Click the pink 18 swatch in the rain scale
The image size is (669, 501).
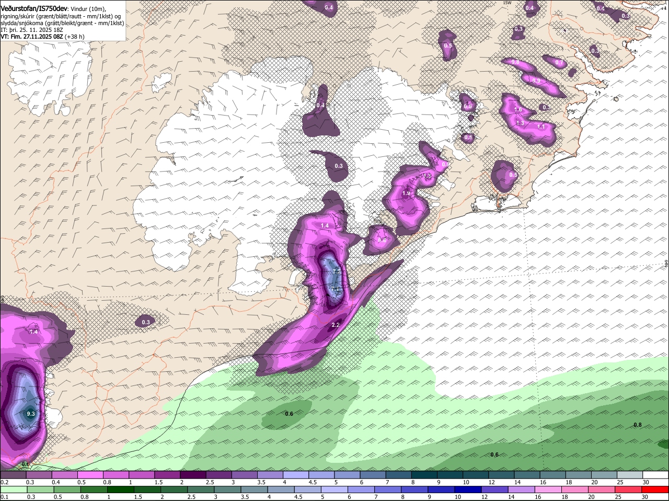point(575,489)
